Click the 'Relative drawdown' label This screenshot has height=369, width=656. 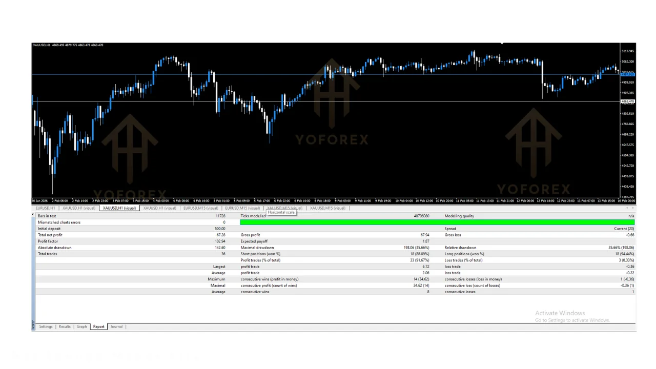click(x=460, y=248)
